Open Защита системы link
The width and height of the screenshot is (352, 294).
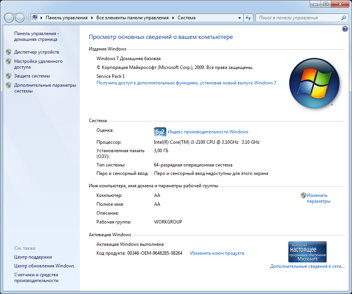(x=32, y=76)
